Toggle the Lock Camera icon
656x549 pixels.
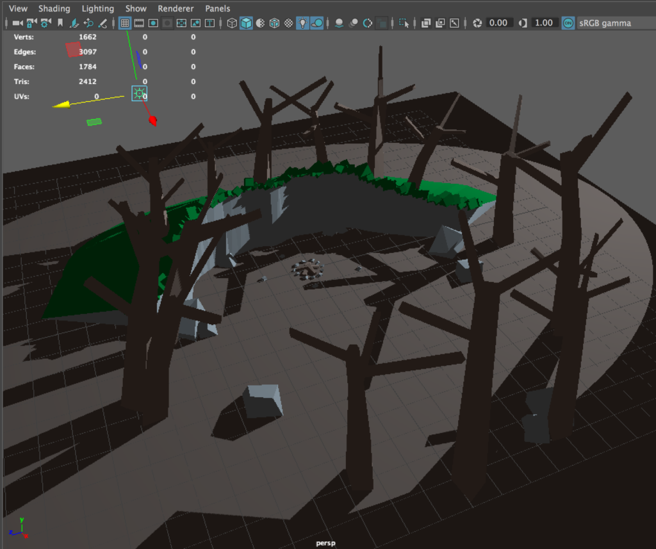(x=32, y=23)
